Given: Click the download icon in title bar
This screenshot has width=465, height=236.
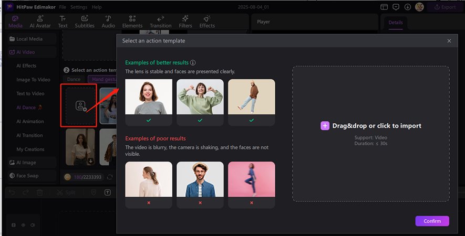Looking at the screenshot, I should pos(408,7).
